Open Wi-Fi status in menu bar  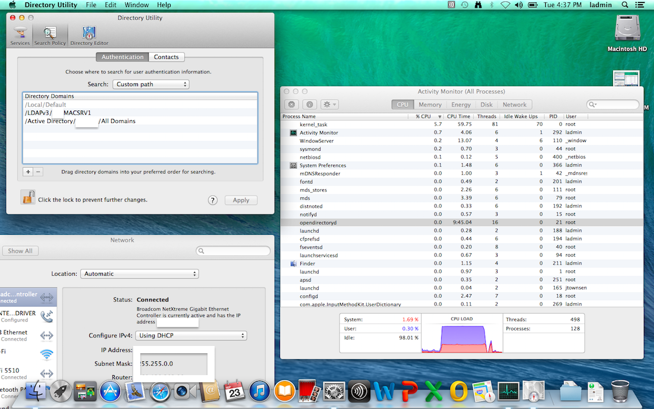[505, 5]
